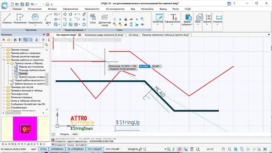Select the Отрезок line tool
The height and width of the screenshot is (153, 272).
point(7,19)
